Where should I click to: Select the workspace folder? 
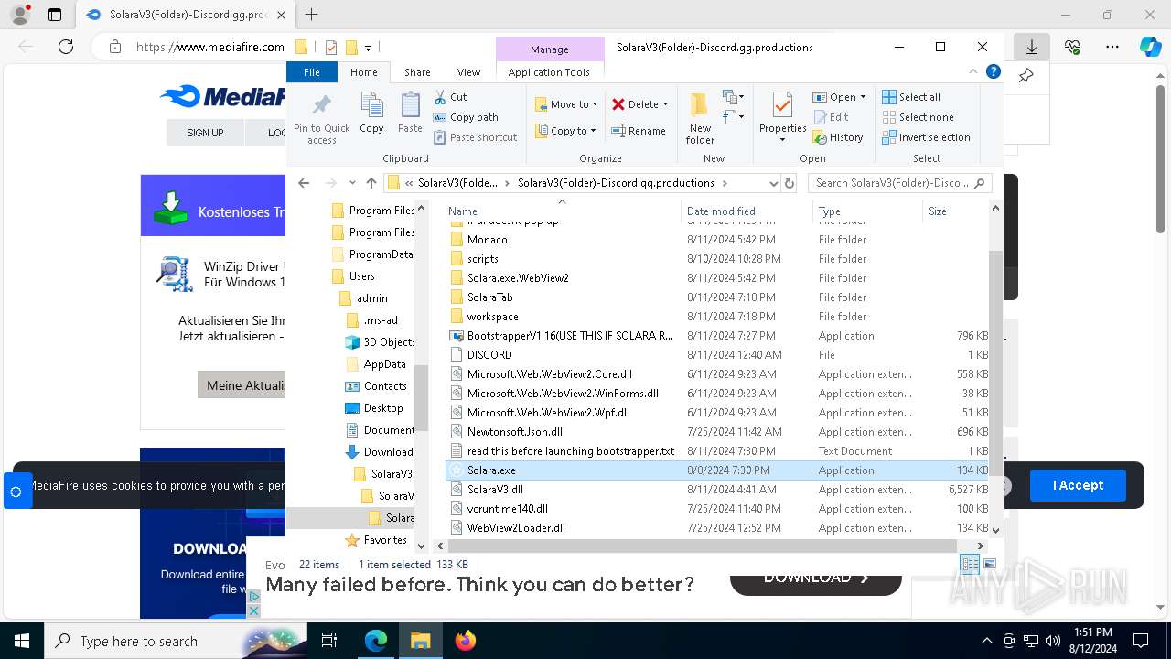(718, 317)
